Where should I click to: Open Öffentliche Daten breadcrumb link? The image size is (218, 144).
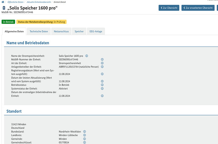tap(15, 2)
